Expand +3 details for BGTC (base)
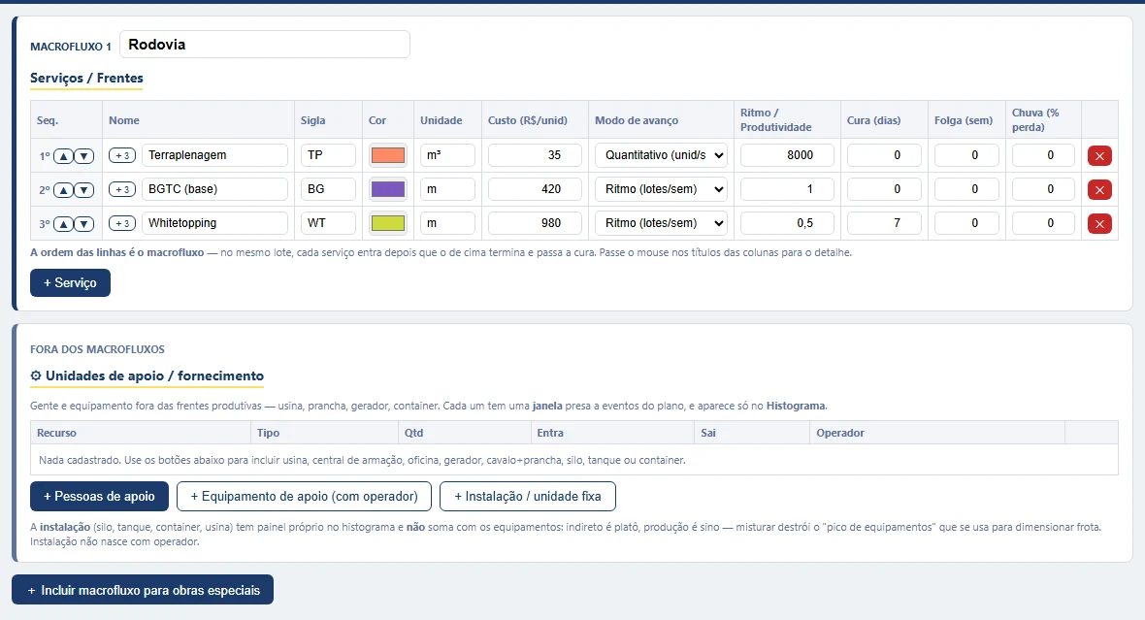 tap(122, 190)
